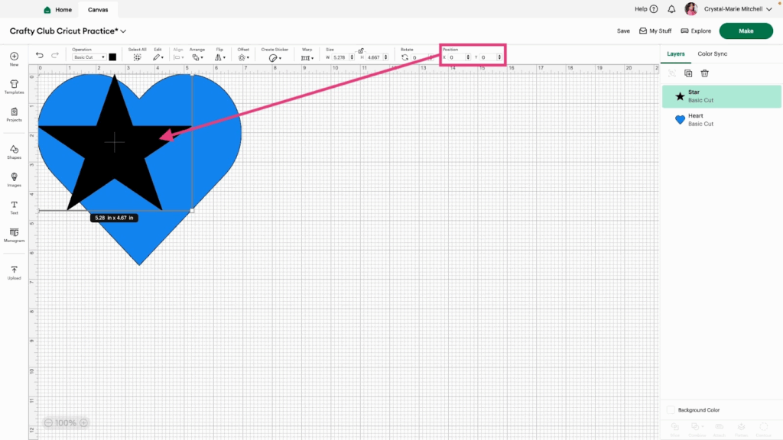This screenshot has width=783, height=440.
Task: Open the Operation Basic Cut dropdown
Action: pos(89,57)
